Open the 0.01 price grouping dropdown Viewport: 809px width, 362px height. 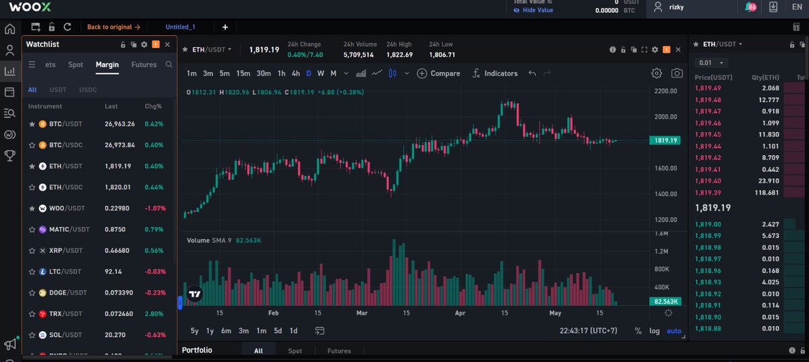[712, 63]
